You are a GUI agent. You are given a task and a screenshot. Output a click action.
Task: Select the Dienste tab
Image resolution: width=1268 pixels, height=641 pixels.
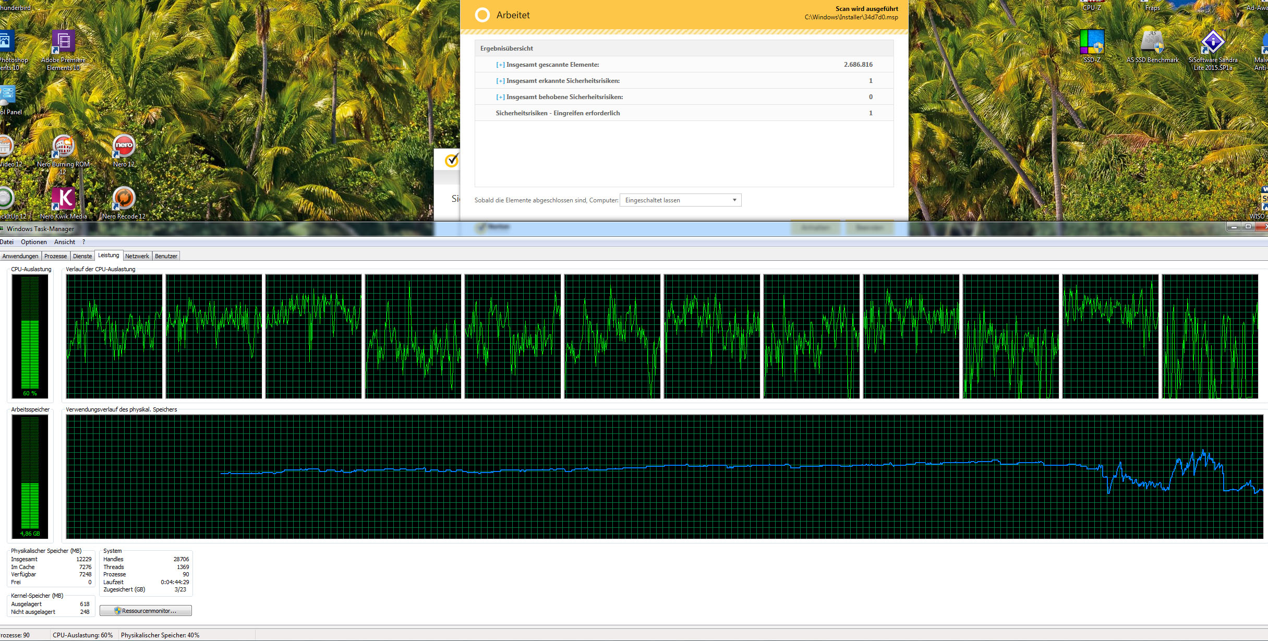pyautogui.click(x=82, y=256)
